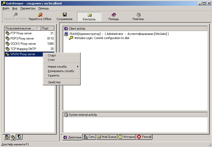The height and width of the screenshot is (147, 212).
Task: Click the System internal activity cube icon
Action: pyautogui.click(x=66, y=115)
